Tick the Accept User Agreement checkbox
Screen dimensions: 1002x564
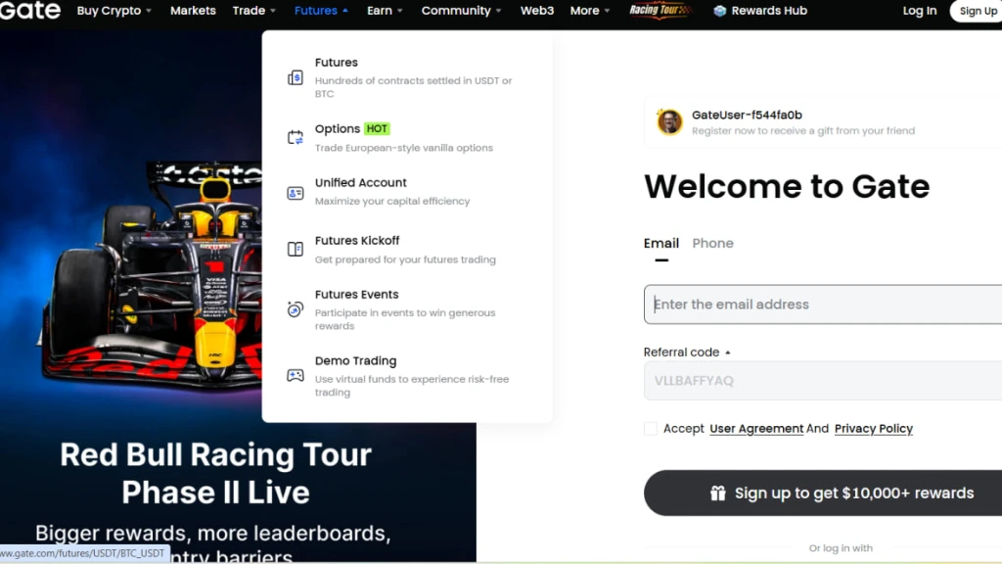[x=651, y=429]
